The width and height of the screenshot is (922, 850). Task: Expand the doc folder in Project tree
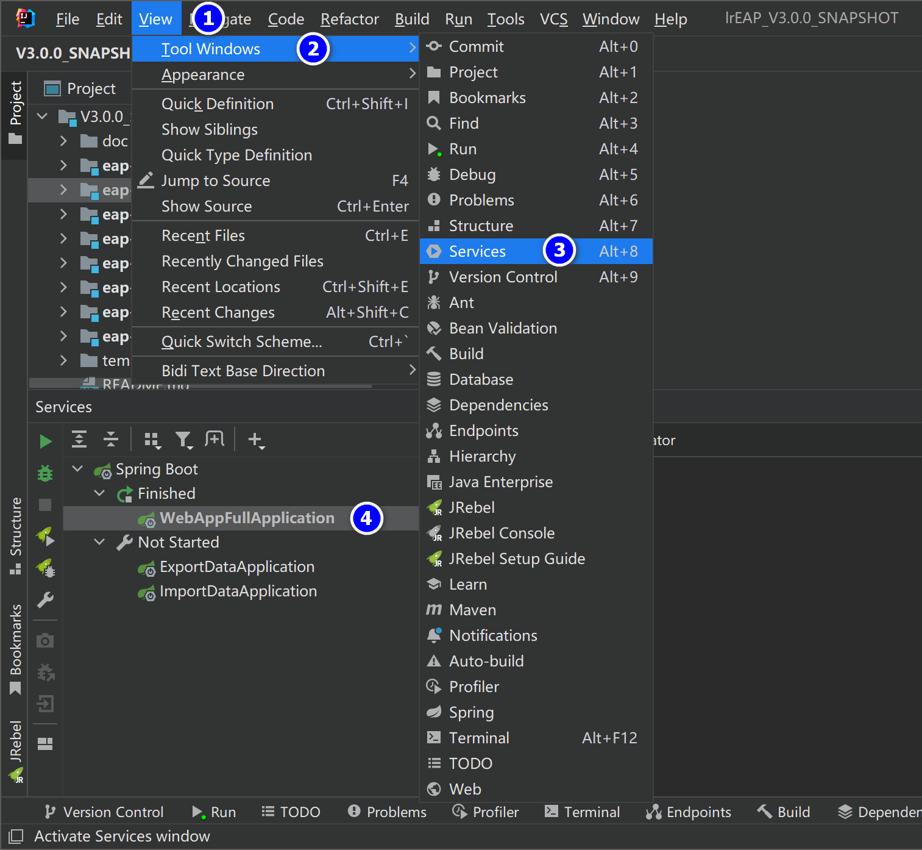(x=63, y=141)
